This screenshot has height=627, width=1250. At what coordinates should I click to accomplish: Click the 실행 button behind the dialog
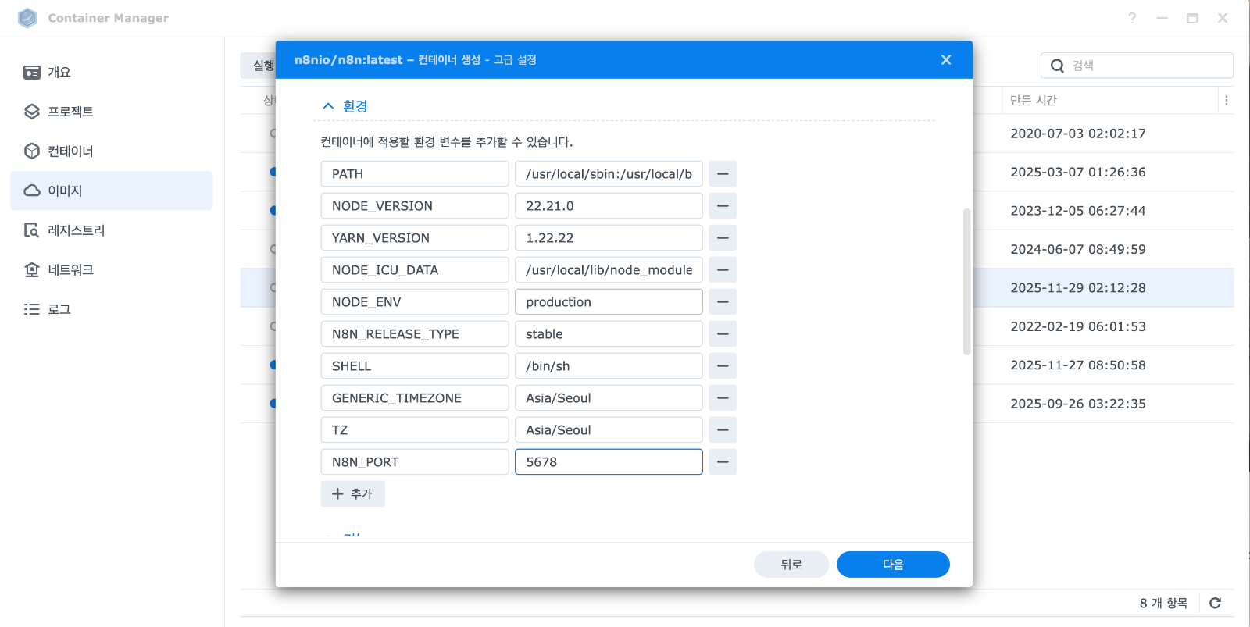pyautogui.click(x=259, y=66)
